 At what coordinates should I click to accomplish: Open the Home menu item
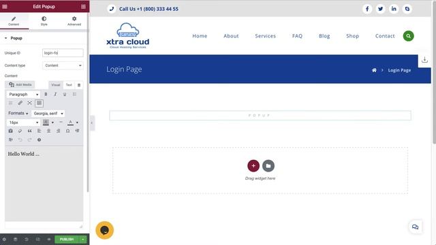[x=200, y=36]
